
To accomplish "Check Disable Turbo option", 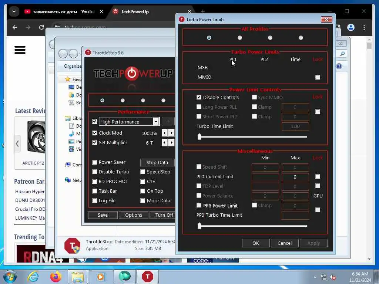I will [94, 172].
